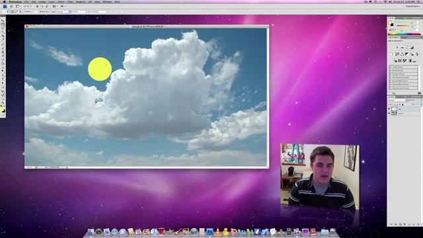Open the Filter menu

pyautogui.click(x=70, y=2)
